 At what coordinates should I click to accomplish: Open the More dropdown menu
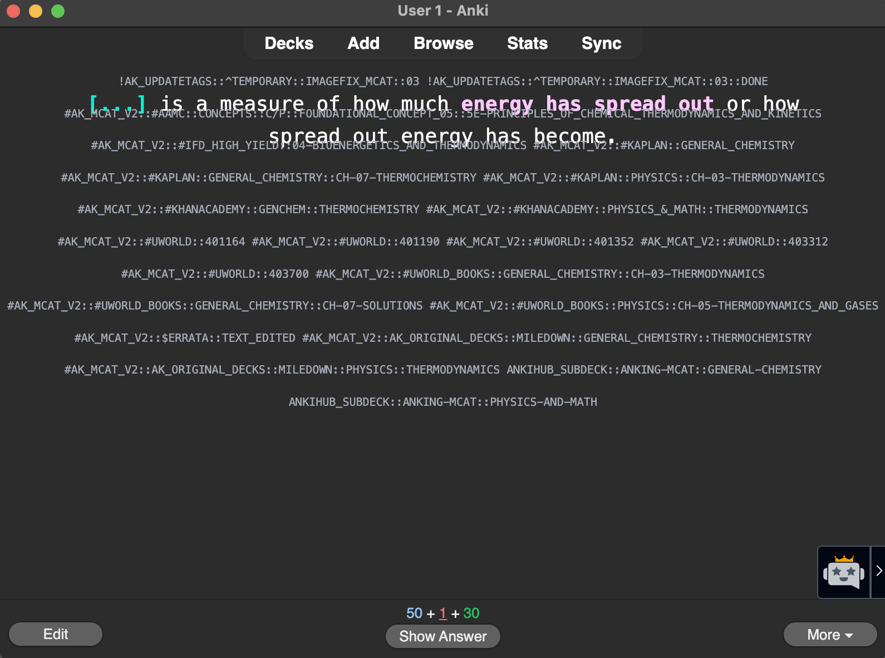[x=829, y=635]
